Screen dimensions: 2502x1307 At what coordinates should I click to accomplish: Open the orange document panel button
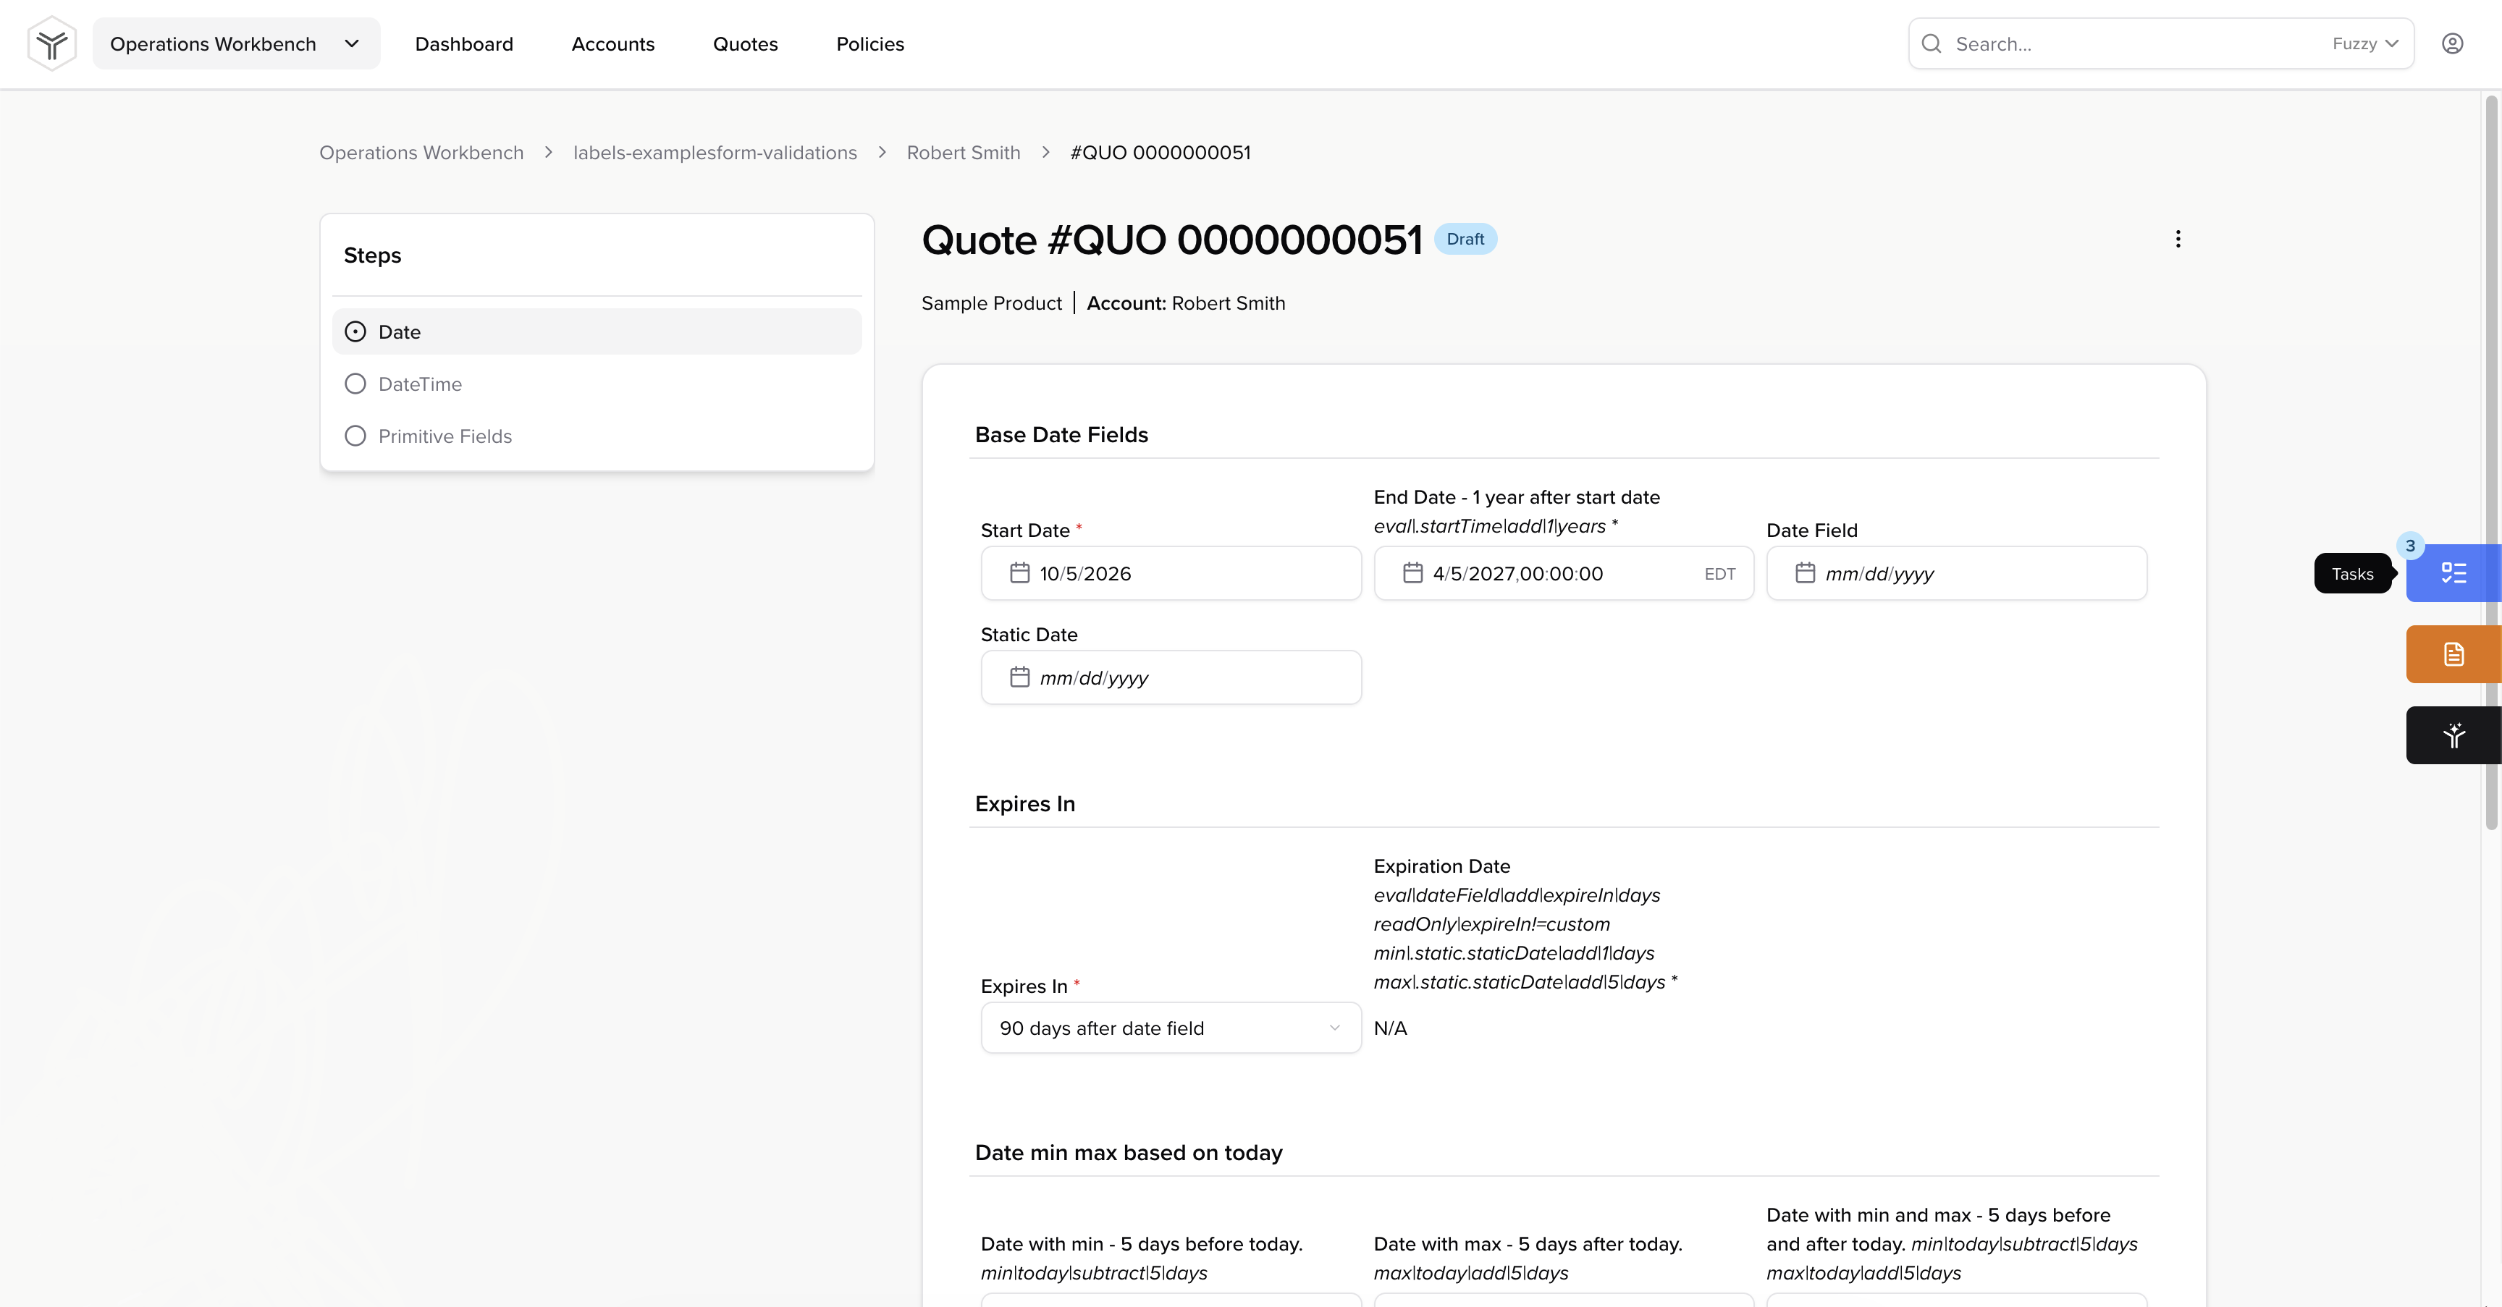[x=2453, y=654]
